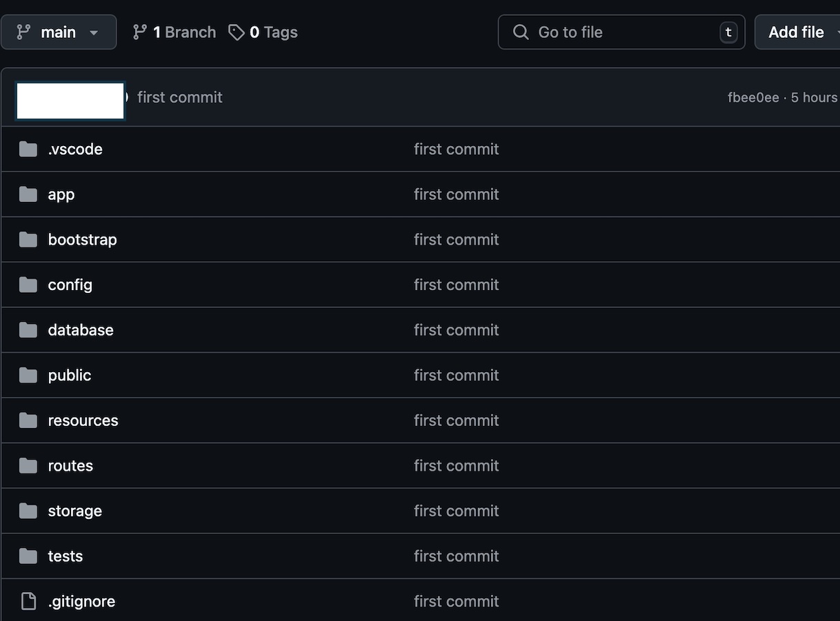The height and width of the screenshot is (621, 840).
Task: Open the app folder
Action: [x=61, y=194]
